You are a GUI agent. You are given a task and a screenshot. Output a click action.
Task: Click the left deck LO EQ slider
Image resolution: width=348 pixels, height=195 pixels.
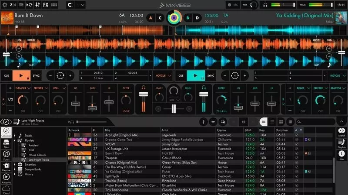click(75, 104)
